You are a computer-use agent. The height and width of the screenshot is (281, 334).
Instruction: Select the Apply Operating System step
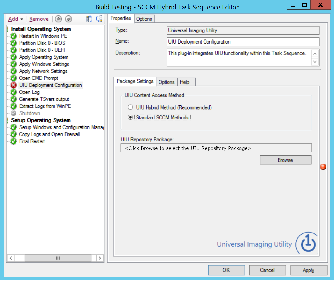[x=44, y=57]
